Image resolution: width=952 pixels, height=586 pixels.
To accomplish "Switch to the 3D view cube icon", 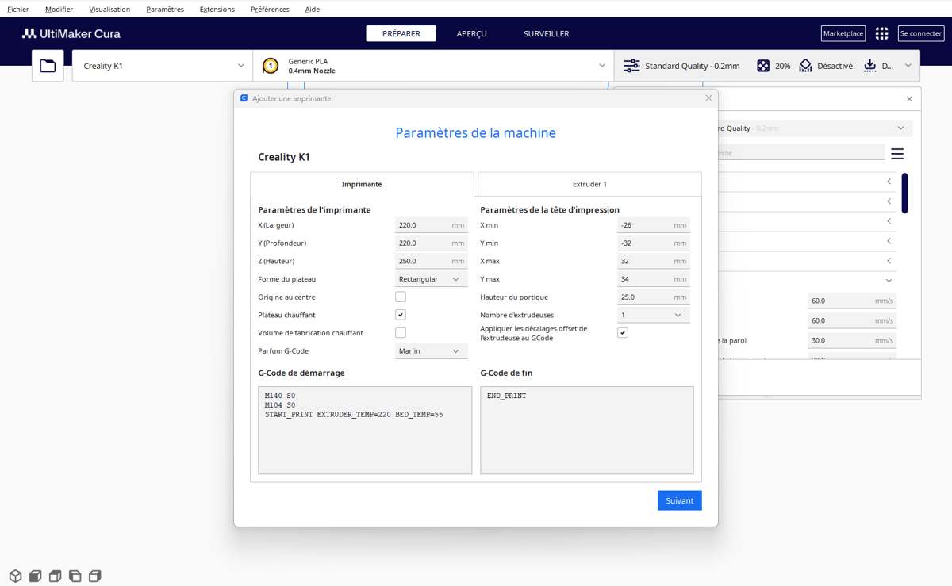I will click(x=15, y=576).
